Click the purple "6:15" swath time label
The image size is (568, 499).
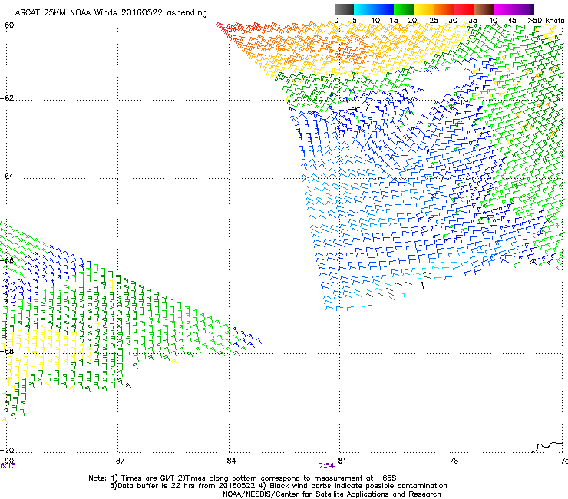[8, 466]
